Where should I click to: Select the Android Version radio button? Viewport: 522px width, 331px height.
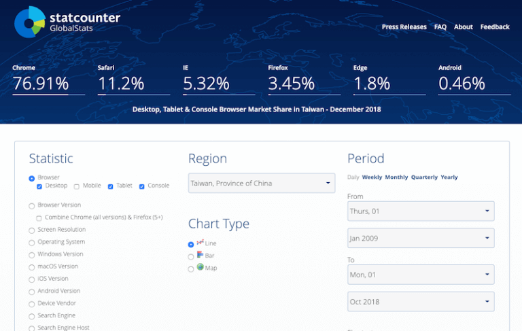[32, 292]
